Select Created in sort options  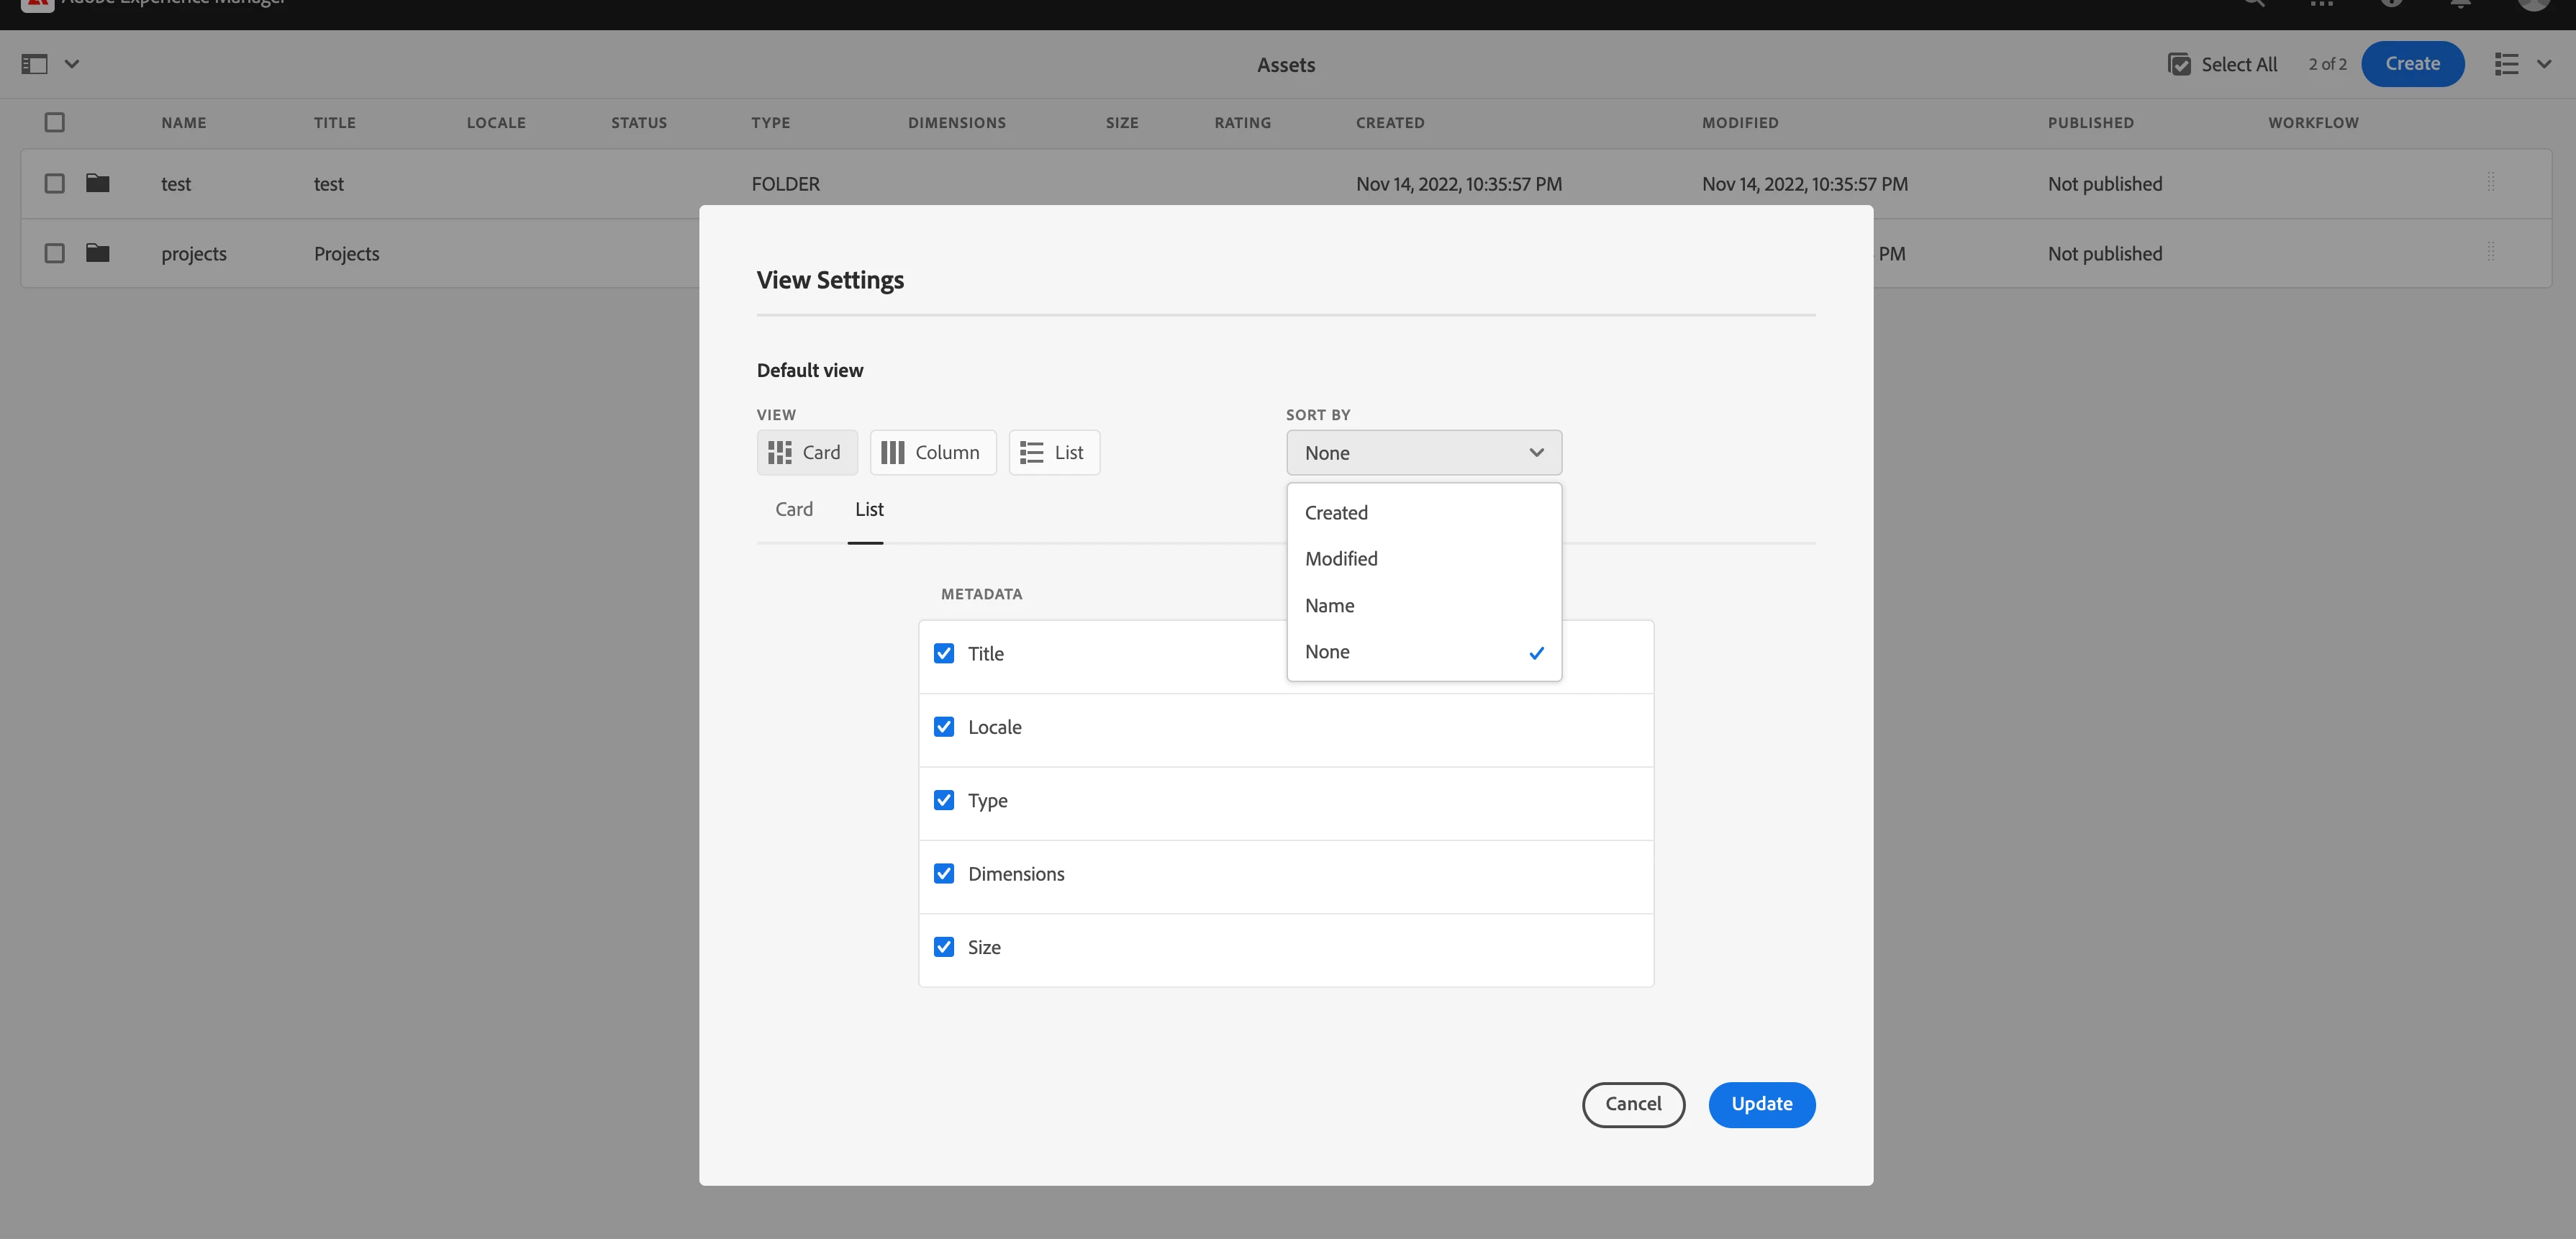tap(1336, 513)
